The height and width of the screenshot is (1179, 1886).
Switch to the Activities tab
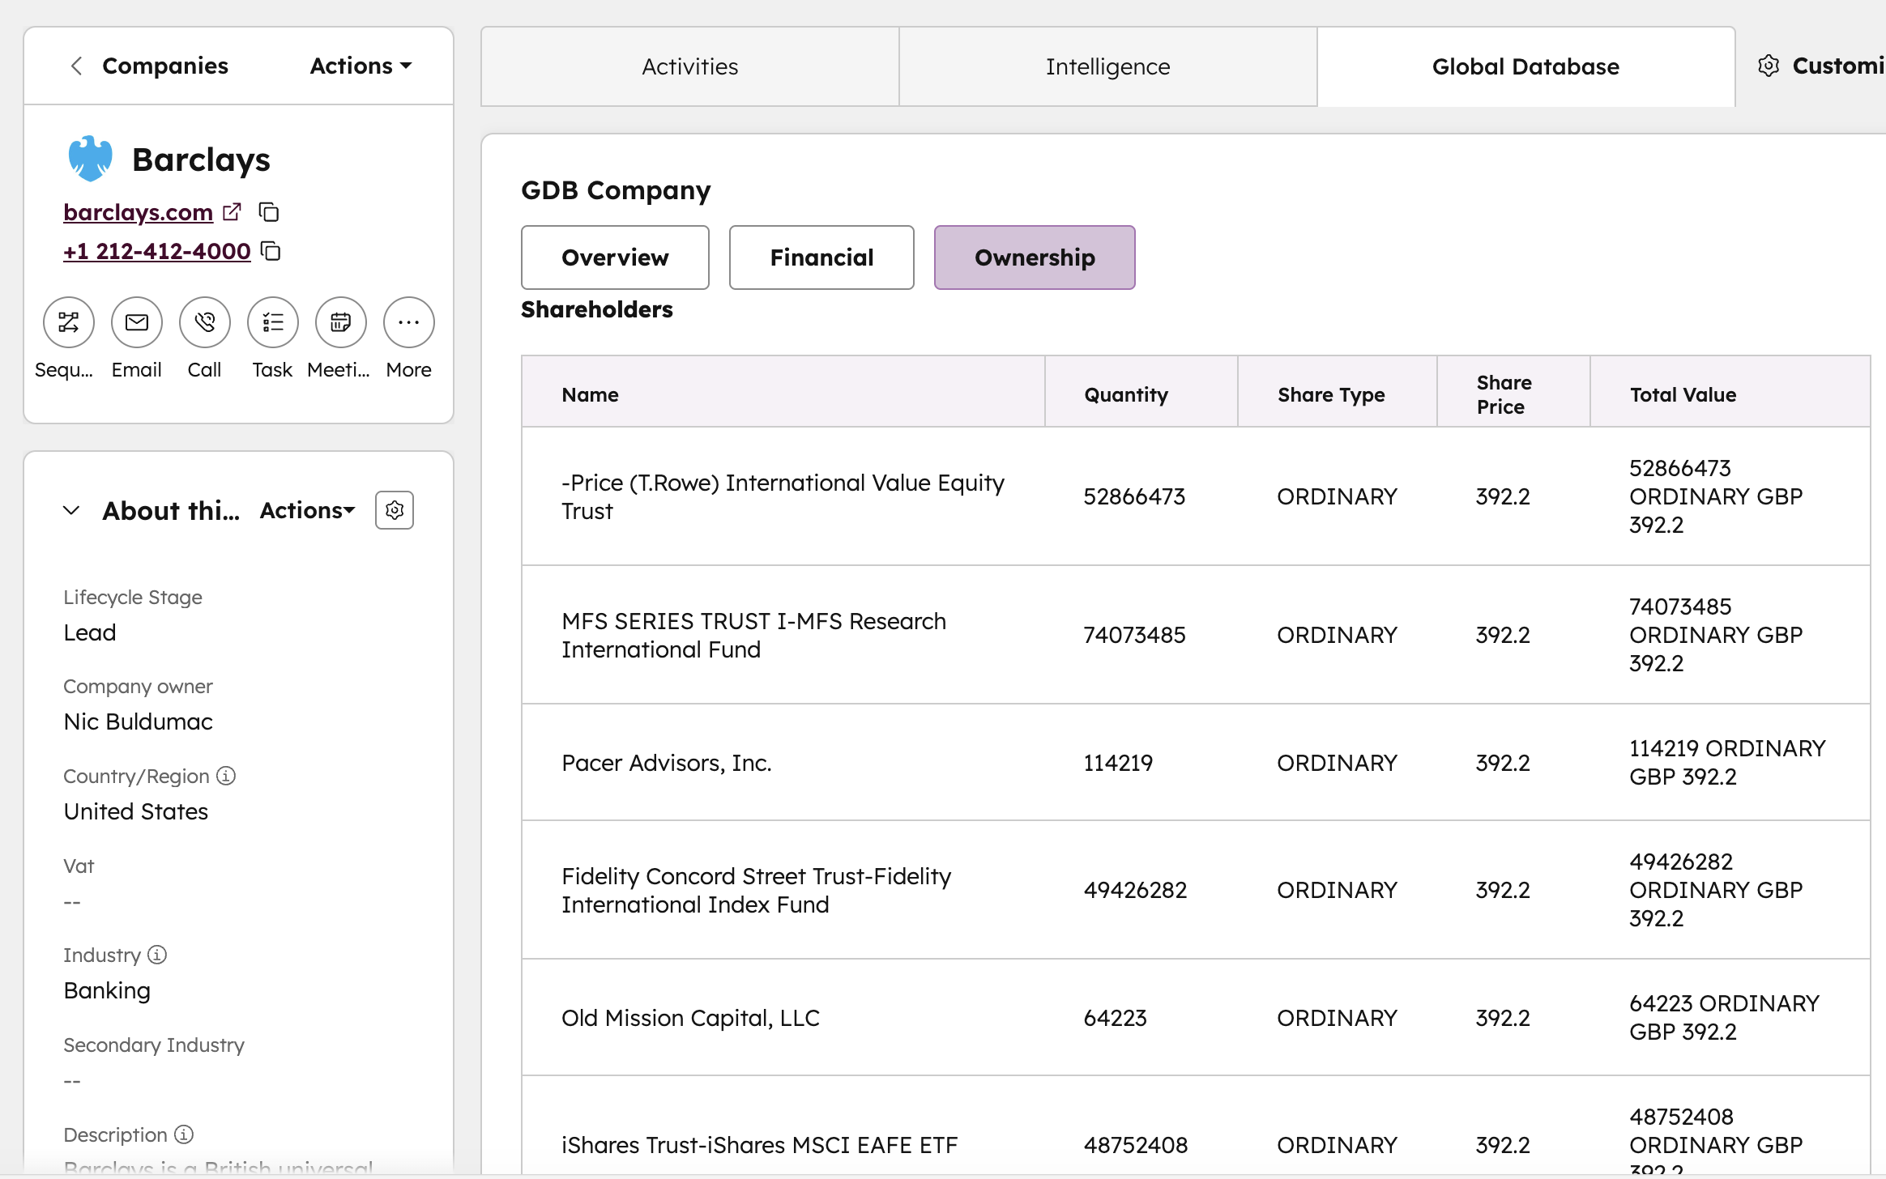coord(690,66)
